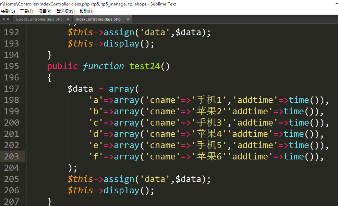The height and width of the screenshot is (206, 338).
Task: Close the GoodsController.class.php tab
Action: coord(68,20)
